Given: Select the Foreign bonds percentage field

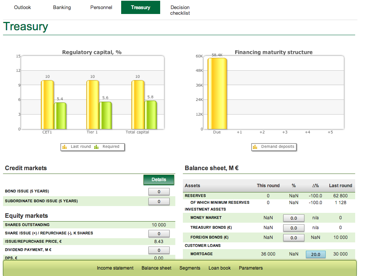Looking at the screenshot, I should pos(293,238).
